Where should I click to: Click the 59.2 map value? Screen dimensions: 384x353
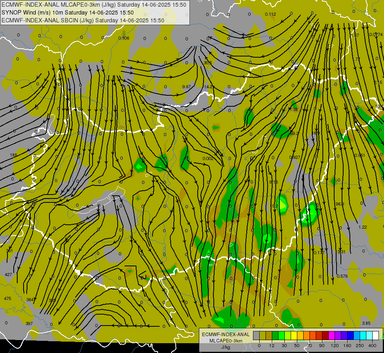[x=294, y=133]
